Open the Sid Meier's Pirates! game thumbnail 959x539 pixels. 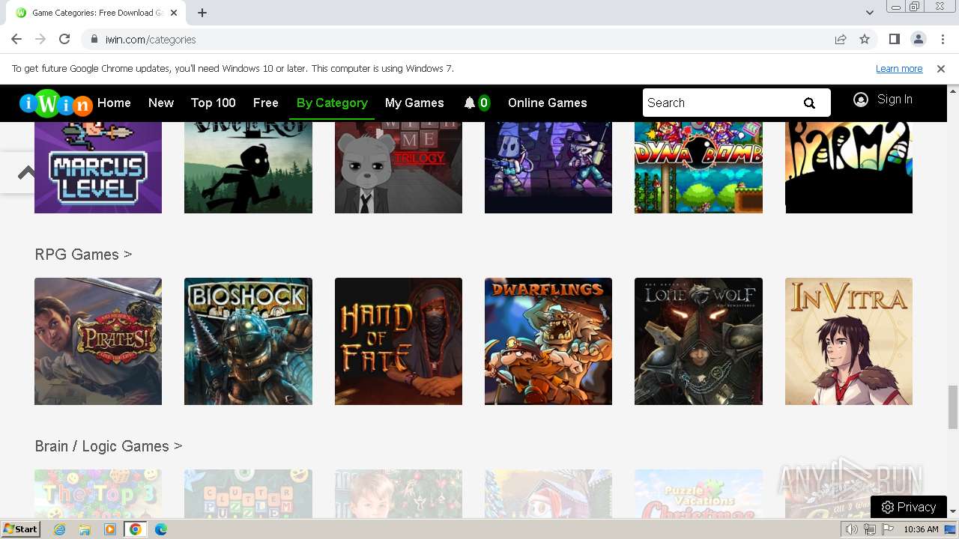point(98,341)
